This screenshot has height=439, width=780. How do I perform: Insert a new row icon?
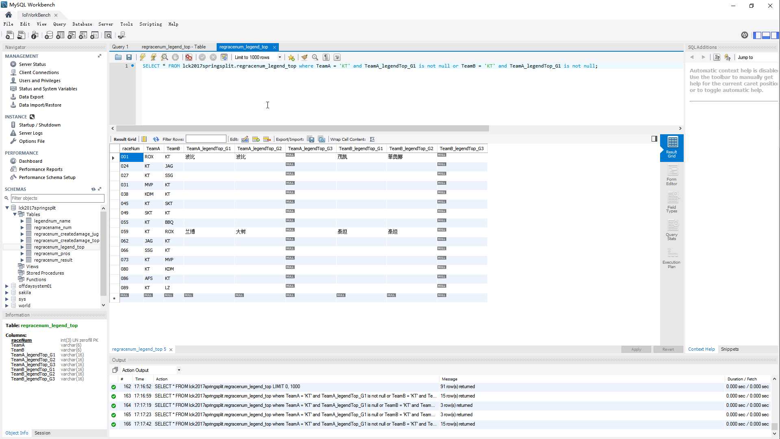pyautogui.click(x=256, y=139)
